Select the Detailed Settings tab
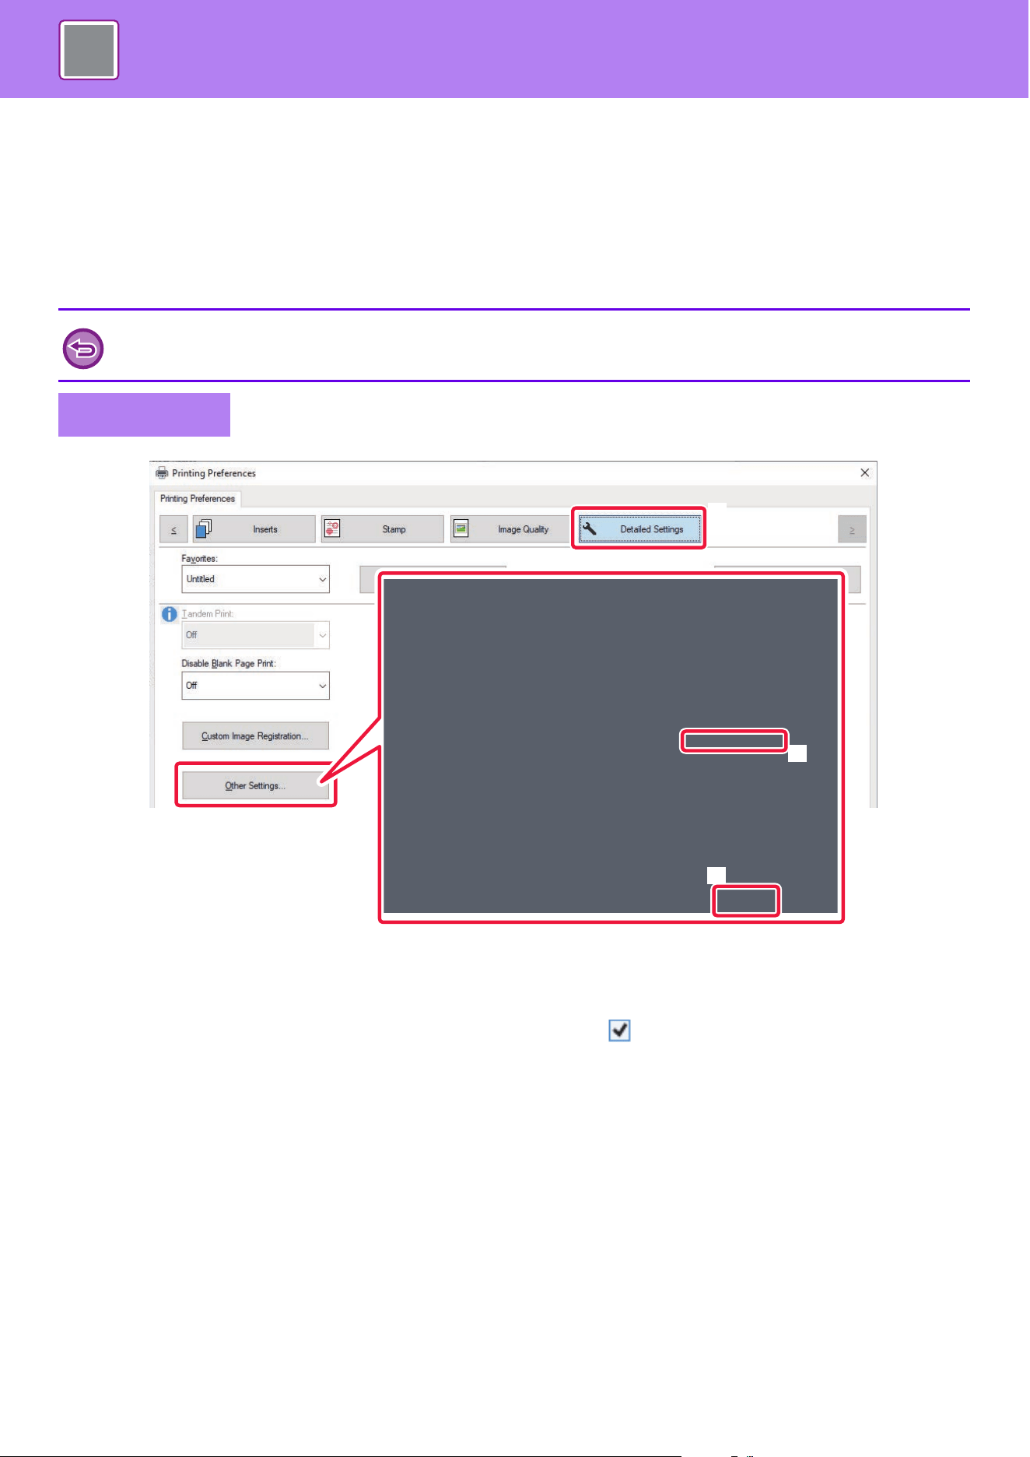 [639, 529]
